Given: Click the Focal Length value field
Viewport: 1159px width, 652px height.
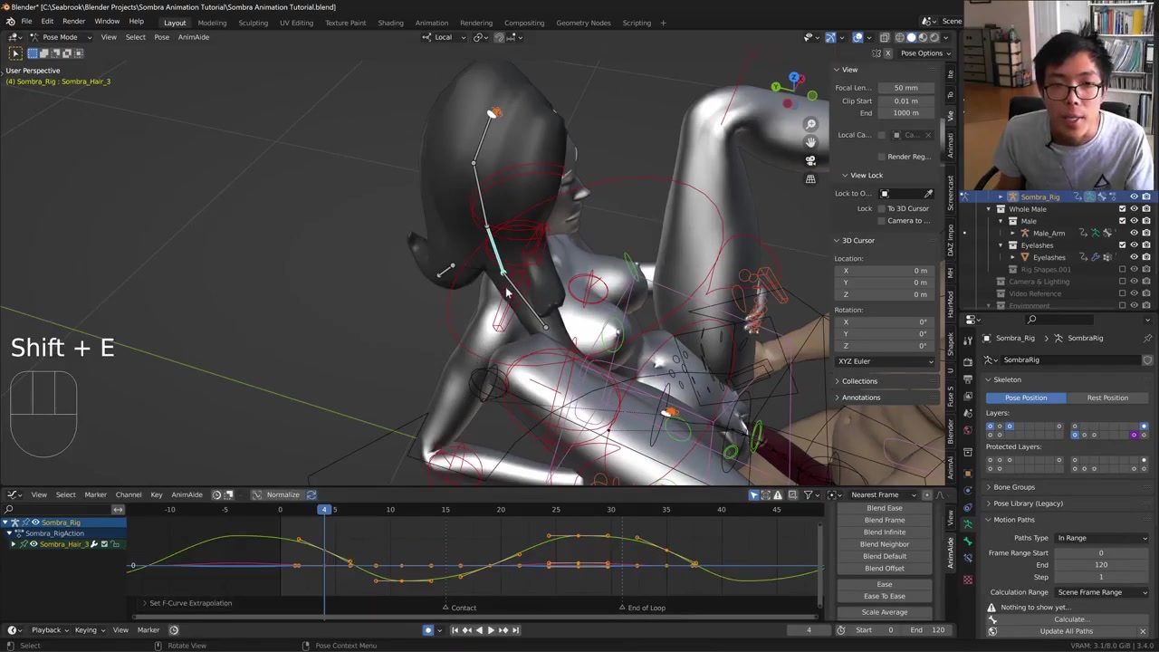Looking at the screenshot, I should [905, 88].
